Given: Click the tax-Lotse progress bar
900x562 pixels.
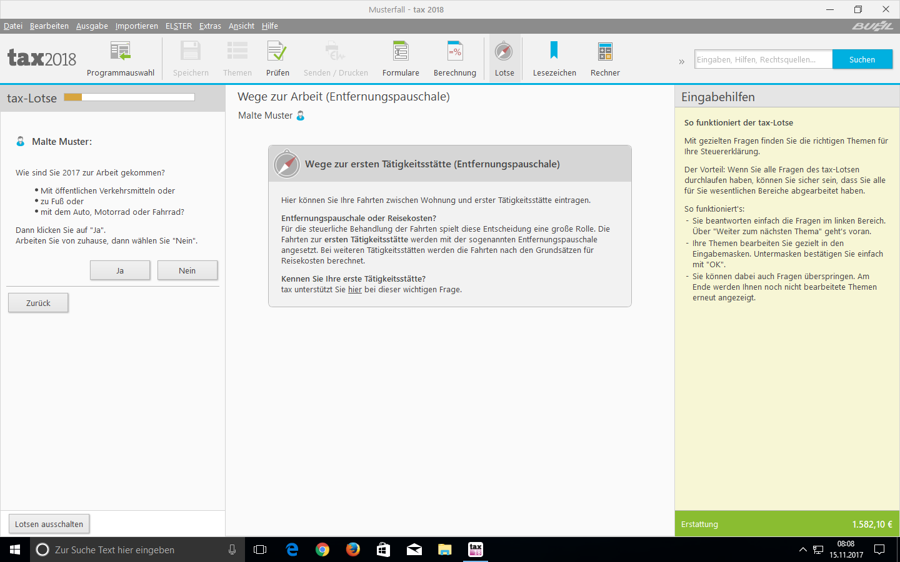Looking at the screenshot, I should [129, 97].
